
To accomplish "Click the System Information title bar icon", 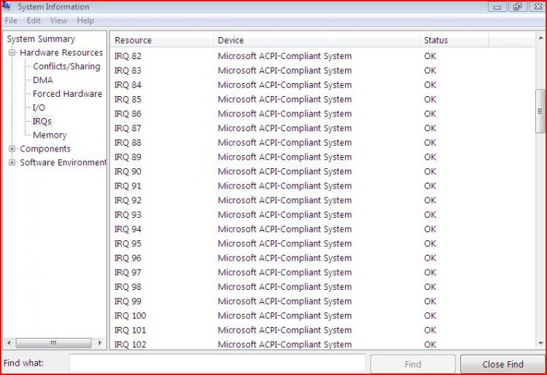I will pos(7,7).
